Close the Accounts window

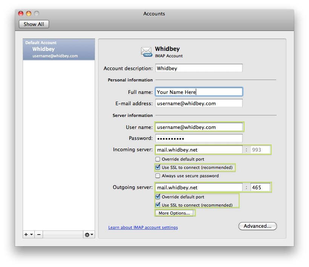[x=21, y=14]
